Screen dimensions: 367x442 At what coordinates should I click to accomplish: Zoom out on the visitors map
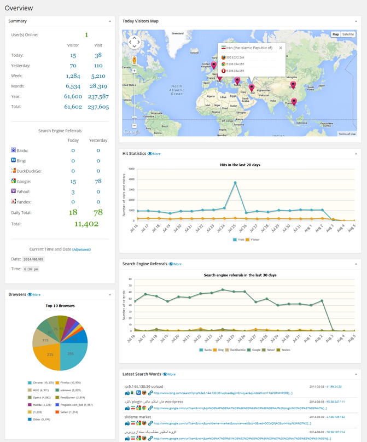pyautogui.click(x=134, y=126)
